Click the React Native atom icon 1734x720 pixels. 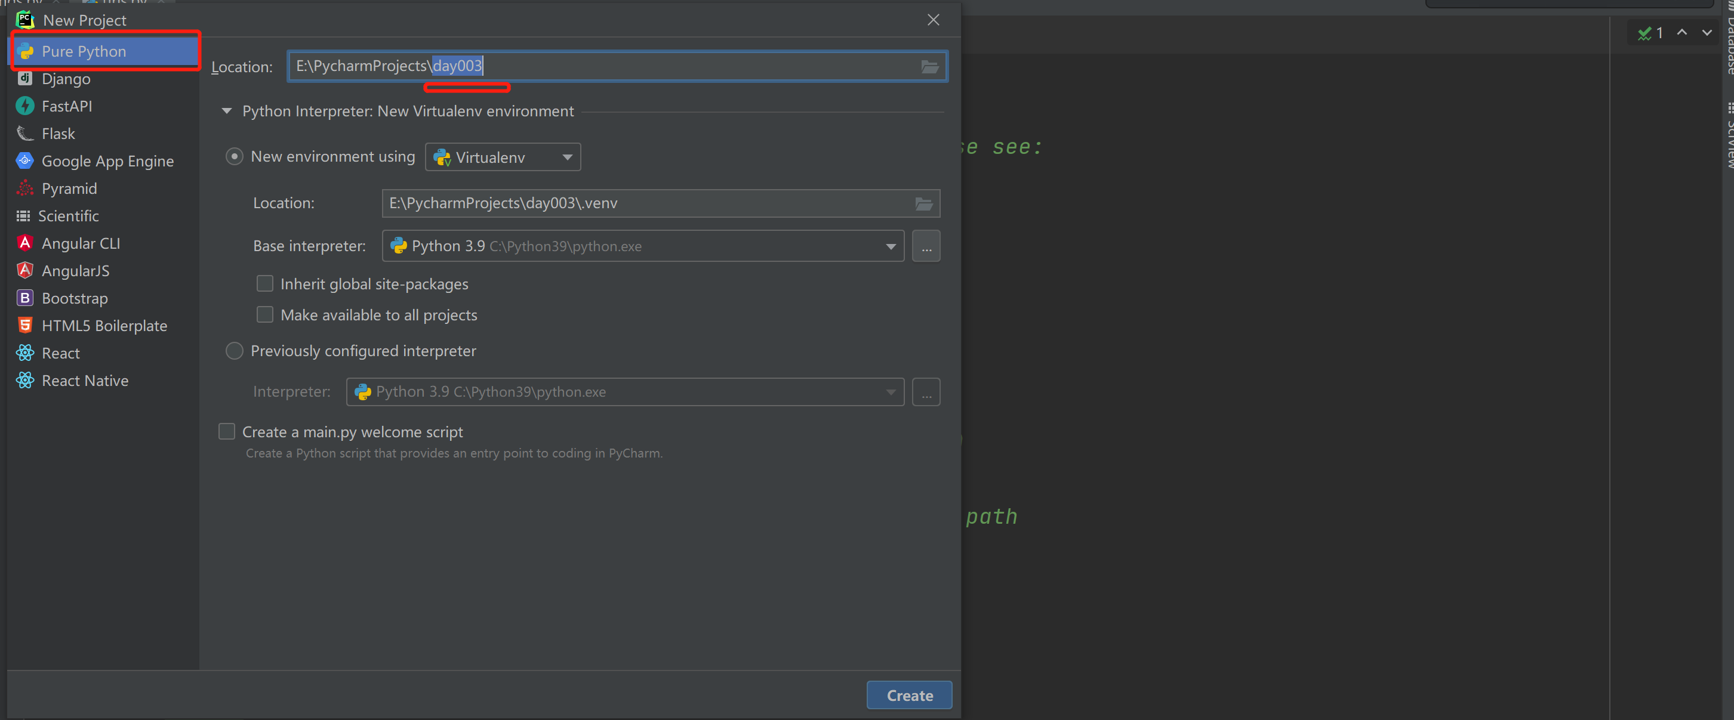tap(25, 380)
